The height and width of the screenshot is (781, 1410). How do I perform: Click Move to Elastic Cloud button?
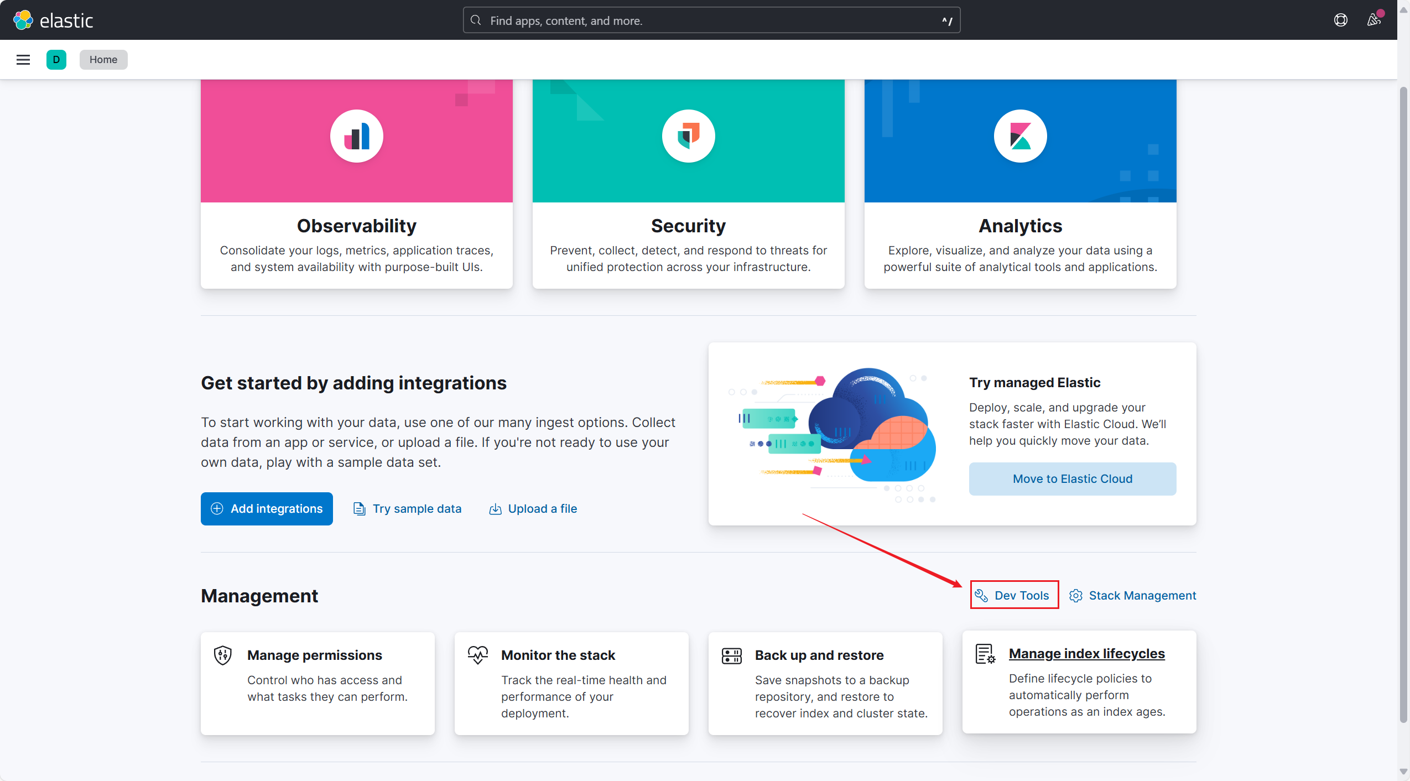tap(1072, 478)
